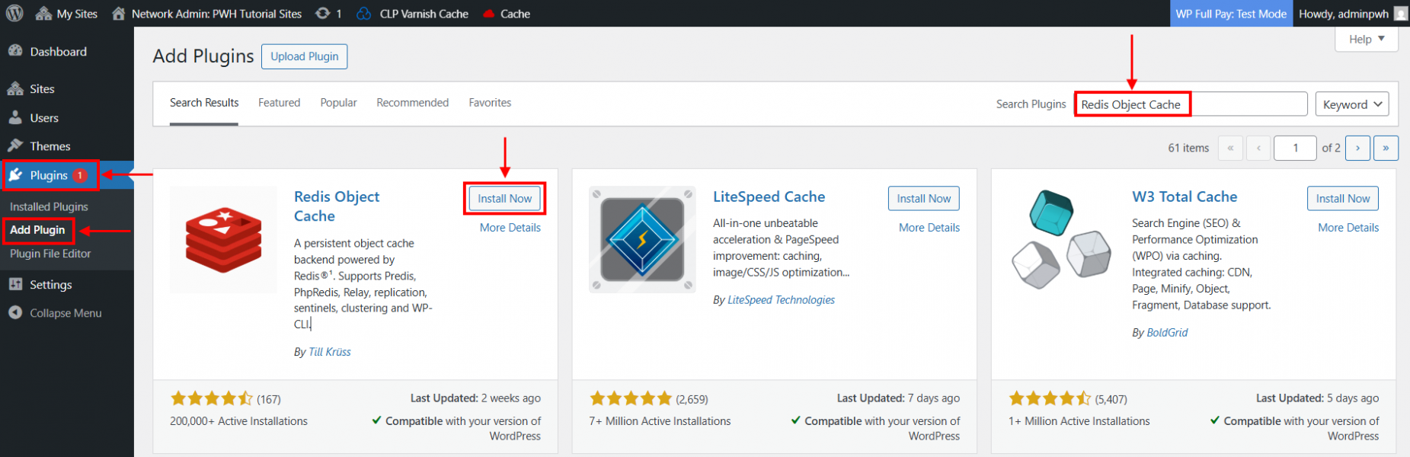Click the adminpwh avatar image
Viewport: 1410px width, 457px height.
pyautogui.click(x=1400, y=14)
